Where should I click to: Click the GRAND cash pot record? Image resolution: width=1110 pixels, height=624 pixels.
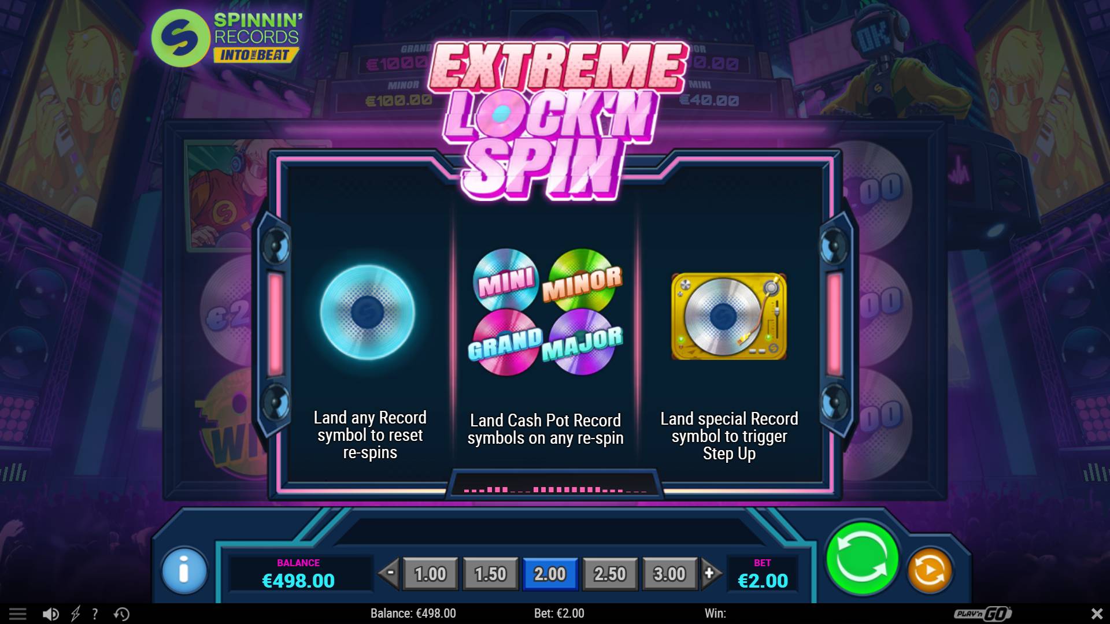505,342
